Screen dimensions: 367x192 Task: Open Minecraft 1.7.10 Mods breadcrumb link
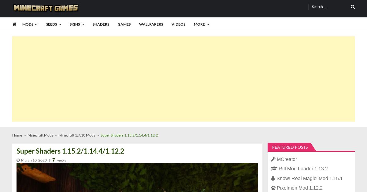point(77,135)
